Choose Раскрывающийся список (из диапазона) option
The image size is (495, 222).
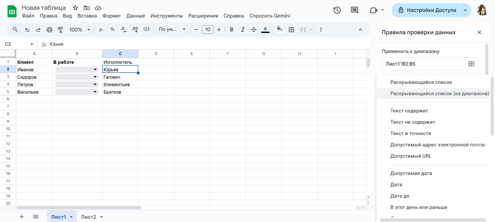click(440, 94)
